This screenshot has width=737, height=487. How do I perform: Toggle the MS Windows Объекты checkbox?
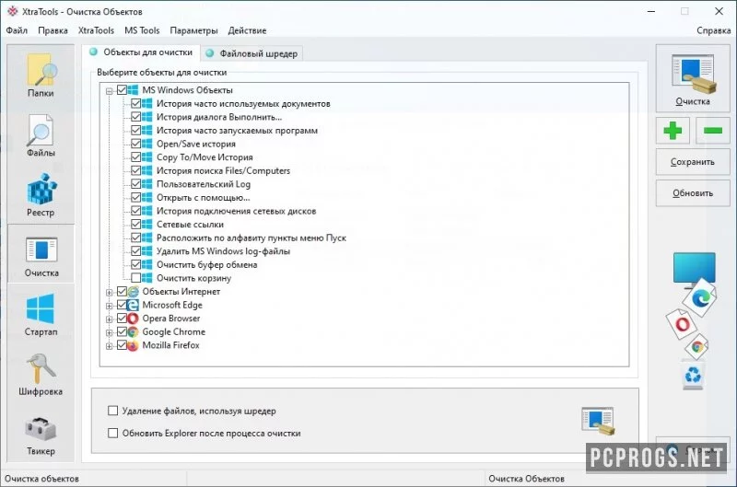click(x=122, y=89)
